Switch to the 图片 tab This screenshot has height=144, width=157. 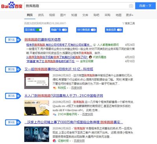63,15
